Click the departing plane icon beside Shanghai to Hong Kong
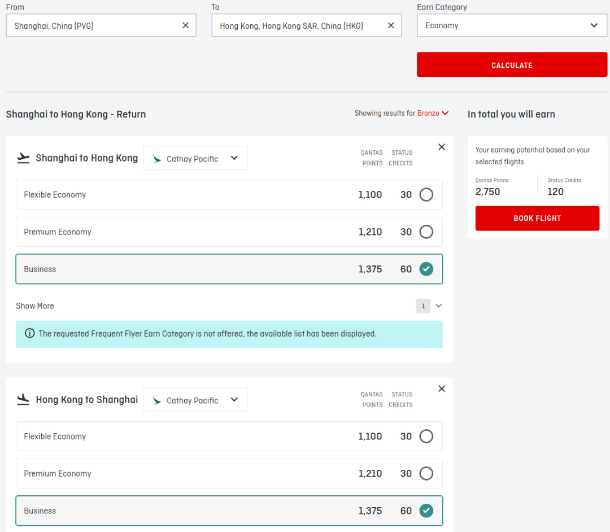Image resolution: width=610 pixels, height=532 pixels. click(x=23, y=158)
